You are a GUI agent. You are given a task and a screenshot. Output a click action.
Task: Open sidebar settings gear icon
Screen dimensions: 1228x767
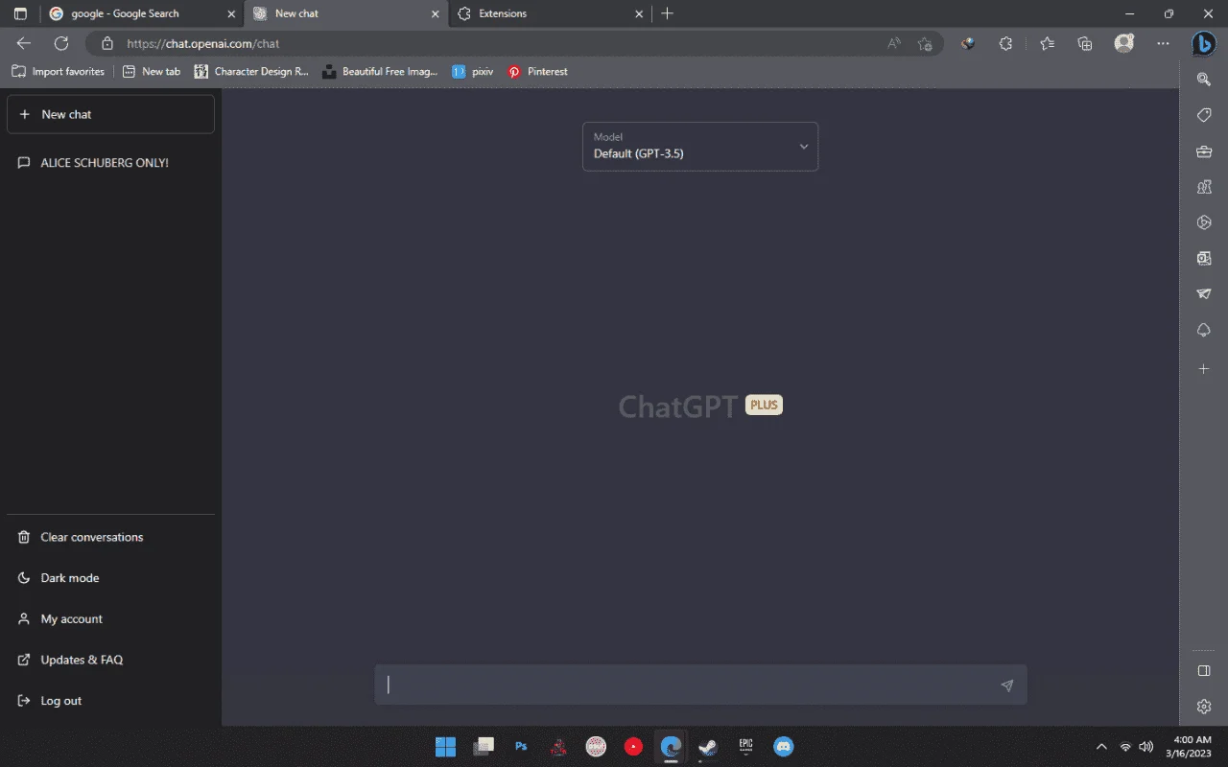coord(1204,707)
